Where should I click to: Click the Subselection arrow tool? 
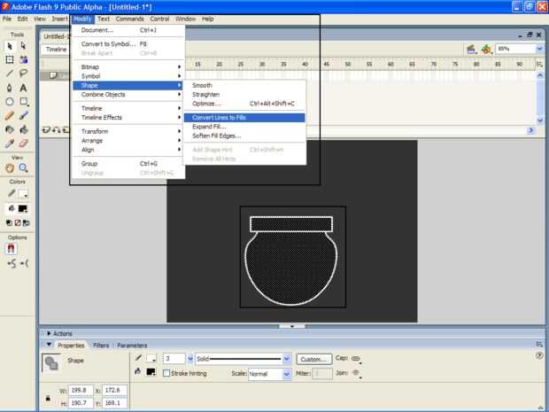tap(24, 46)
